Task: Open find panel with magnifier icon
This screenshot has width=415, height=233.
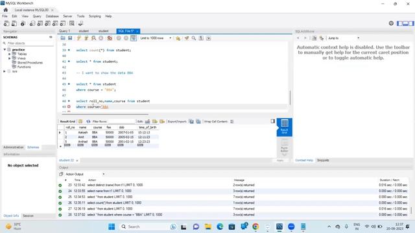Action: [194, 38]
